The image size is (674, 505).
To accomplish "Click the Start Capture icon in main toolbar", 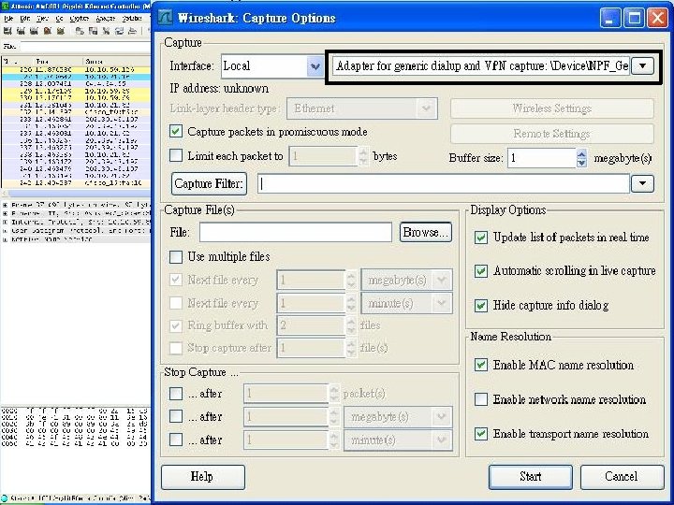I will click(x=34, y=31).
